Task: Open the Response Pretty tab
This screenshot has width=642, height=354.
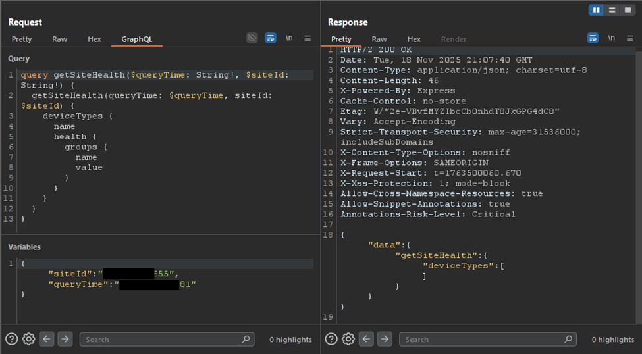Action: click(x=341, y=39)
